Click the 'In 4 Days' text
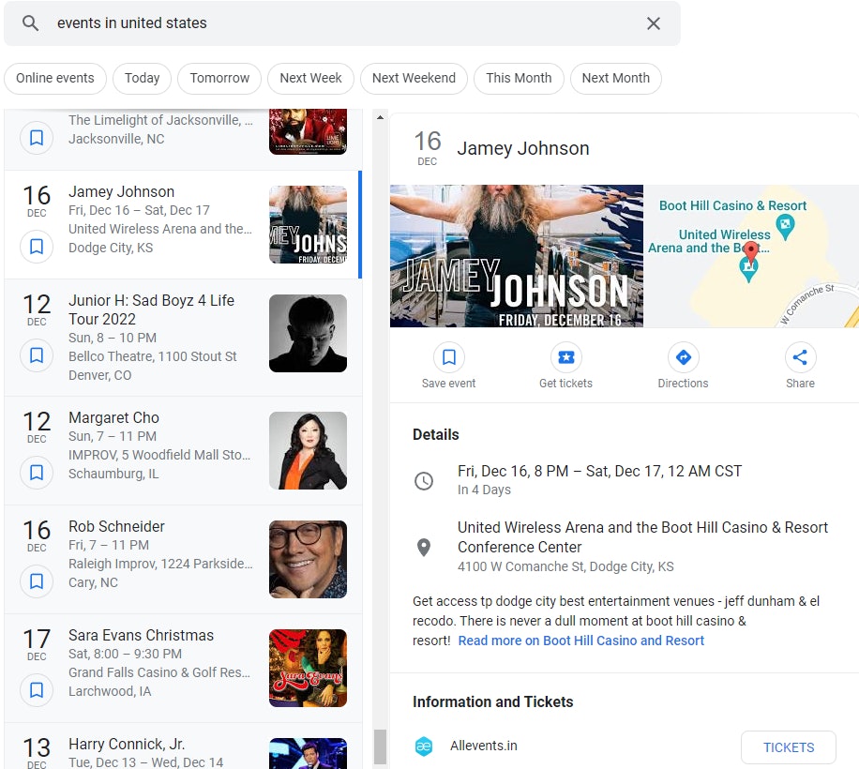The width and height of the screenshot is (859, 769). point(484,490)
